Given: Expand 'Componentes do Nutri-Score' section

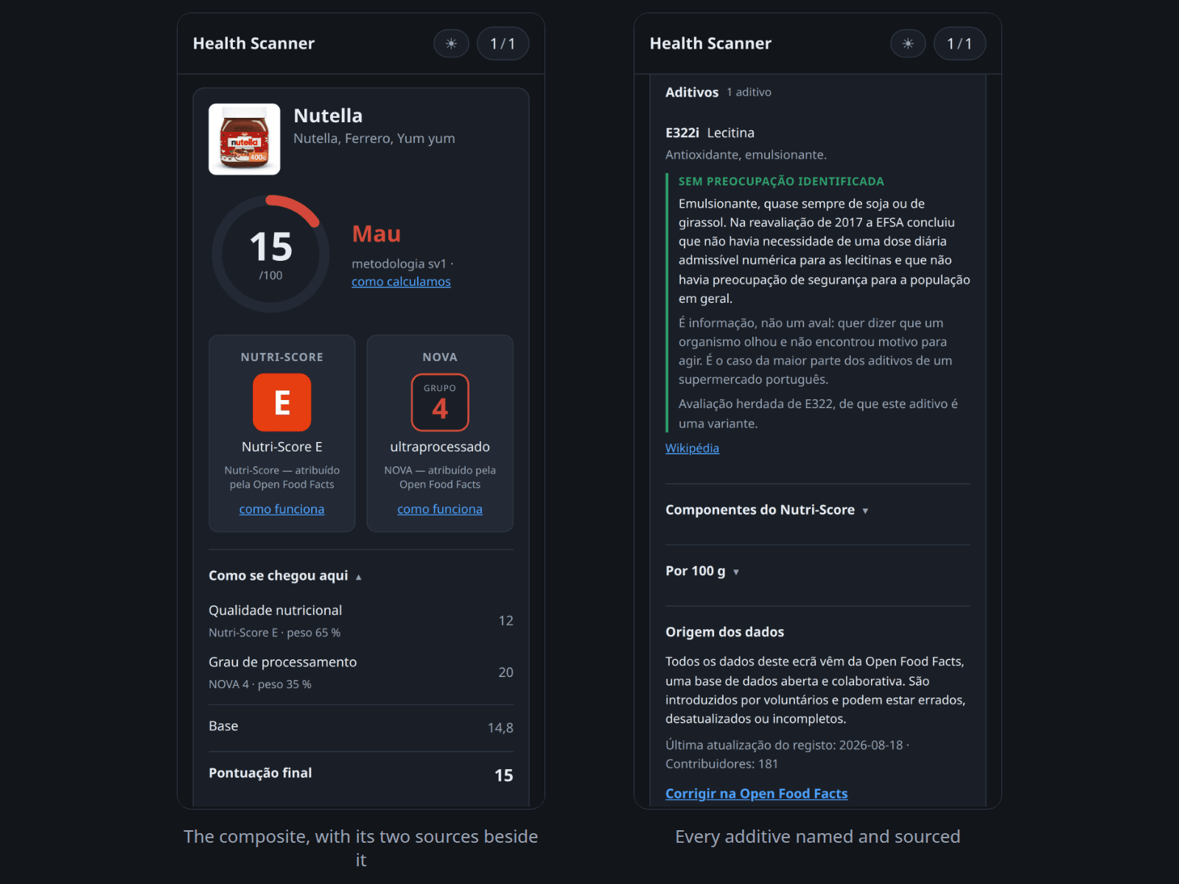Looking at the screenshot, I should (766, 510).
